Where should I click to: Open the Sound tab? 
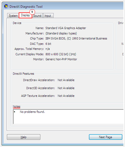click(x=37, y=16)
